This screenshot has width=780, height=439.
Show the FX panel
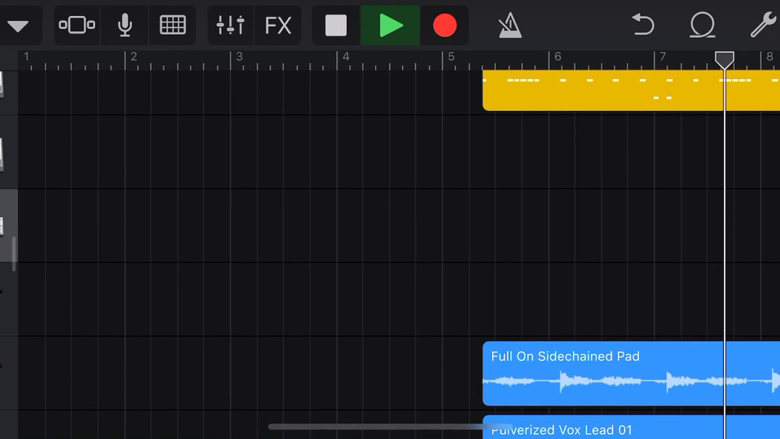278,26
